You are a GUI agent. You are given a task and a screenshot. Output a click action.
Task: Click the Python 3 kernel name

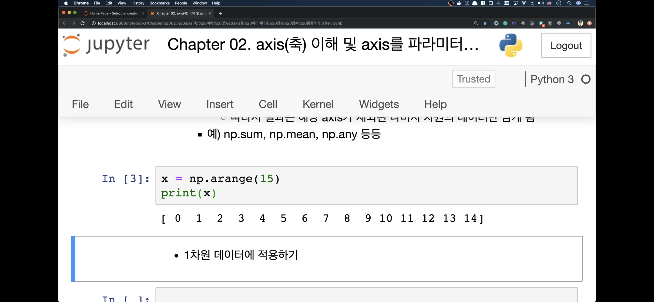552,79
